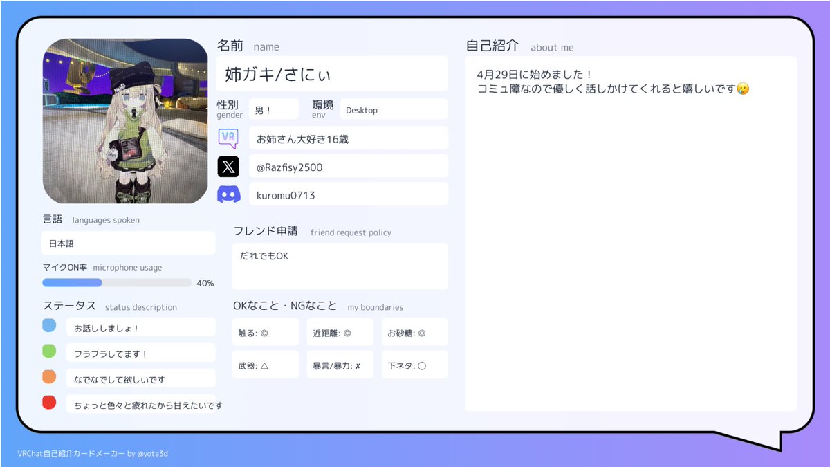Click the マイクON率 label
Image resolution: width=830 pixels, height=467 pixels.
point(65,267)
